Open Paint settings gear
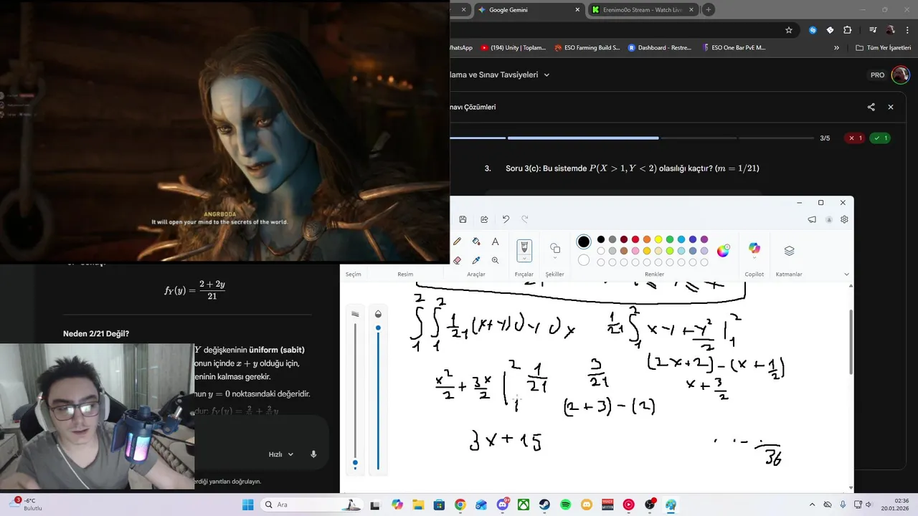This screenshot has height=516, width=918. (x=844, y=219)
